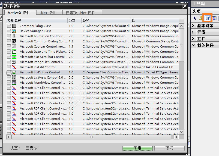The height and width of the screenshot is (156, 219).
Task: Click the Microsoft InkEdit Control 1.0 library cell
Action: coord(152,67)
